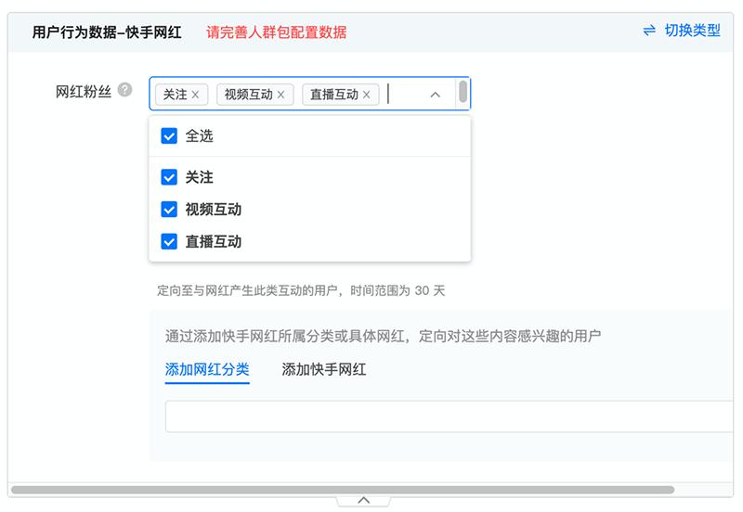The height and width of the screenshot is (512, 743).
Task: Switch to the 添加网红分类 tab
Action: pyautogui.click(x=207, y=369)
